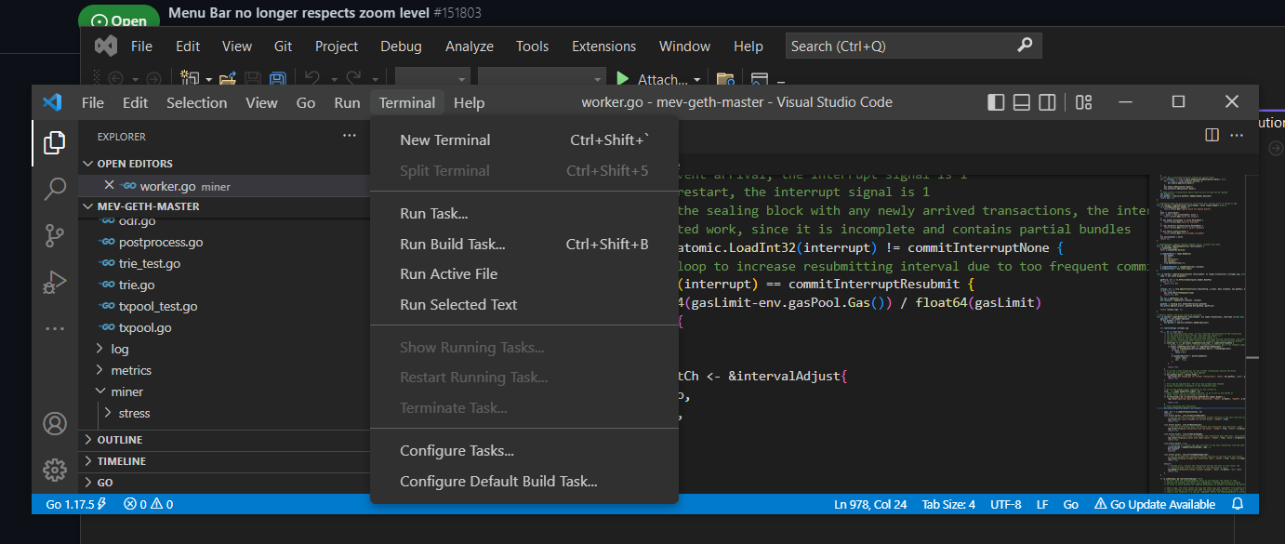Select Run Selected Text menu entry
Viewport: 1285px width, 544px height.
524,305
